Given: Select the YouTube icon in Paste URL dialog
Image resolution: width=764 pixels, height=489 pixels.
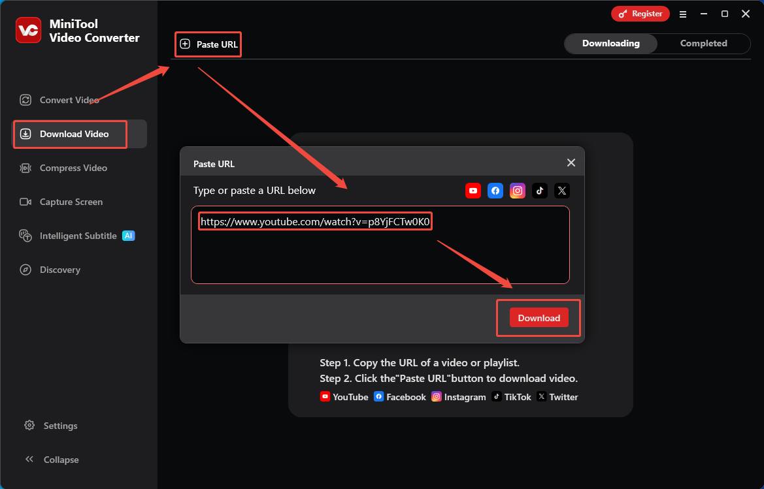Looking at the screenshot, I should [473, 191].
